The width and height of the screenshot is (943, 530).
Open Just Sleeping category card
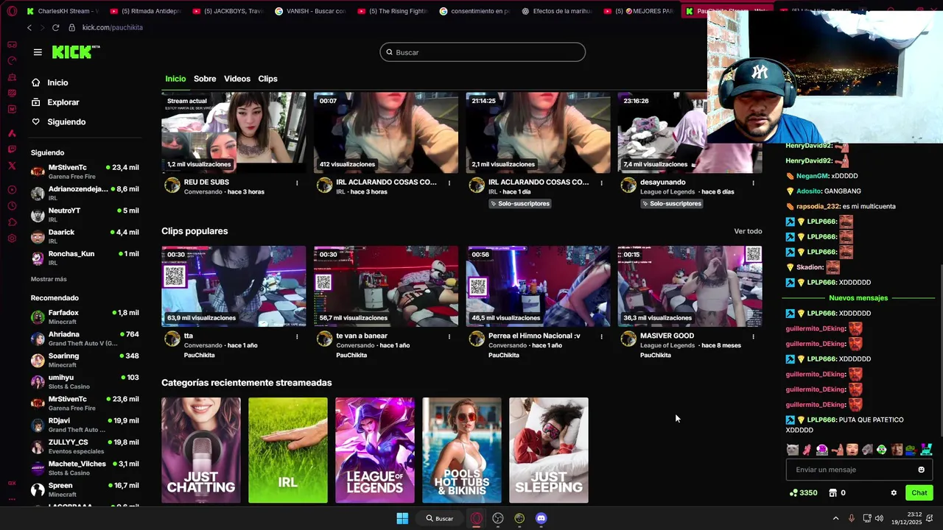pyautogui.click(x=549, y=451)
